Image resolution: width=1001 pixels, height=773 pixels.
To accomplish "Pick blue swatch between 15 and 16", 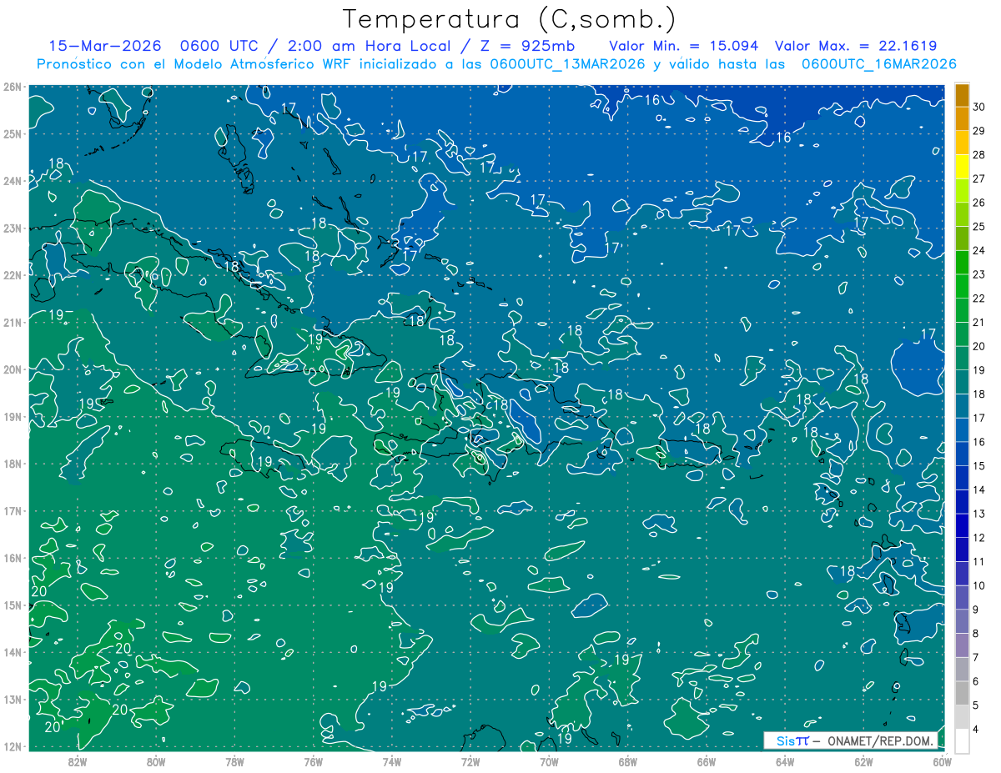I will [961, 454].
